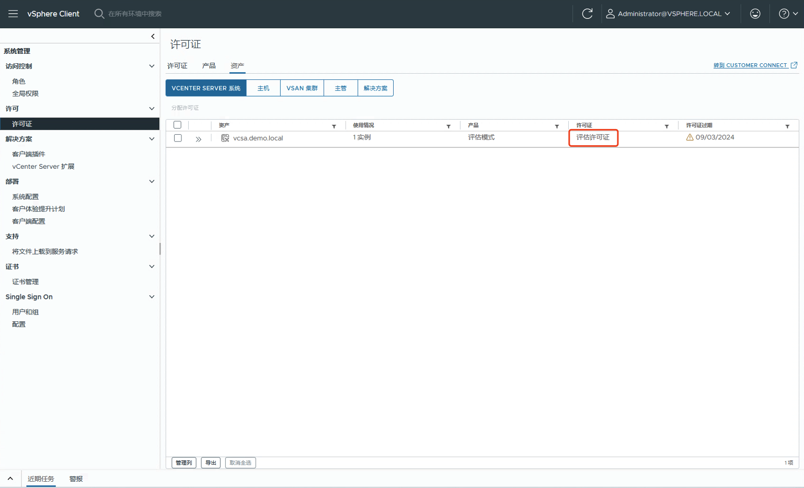Expand the bottom recent tasks panel
The height and width of the screenshot is (488, 804).
coord(10,479)
